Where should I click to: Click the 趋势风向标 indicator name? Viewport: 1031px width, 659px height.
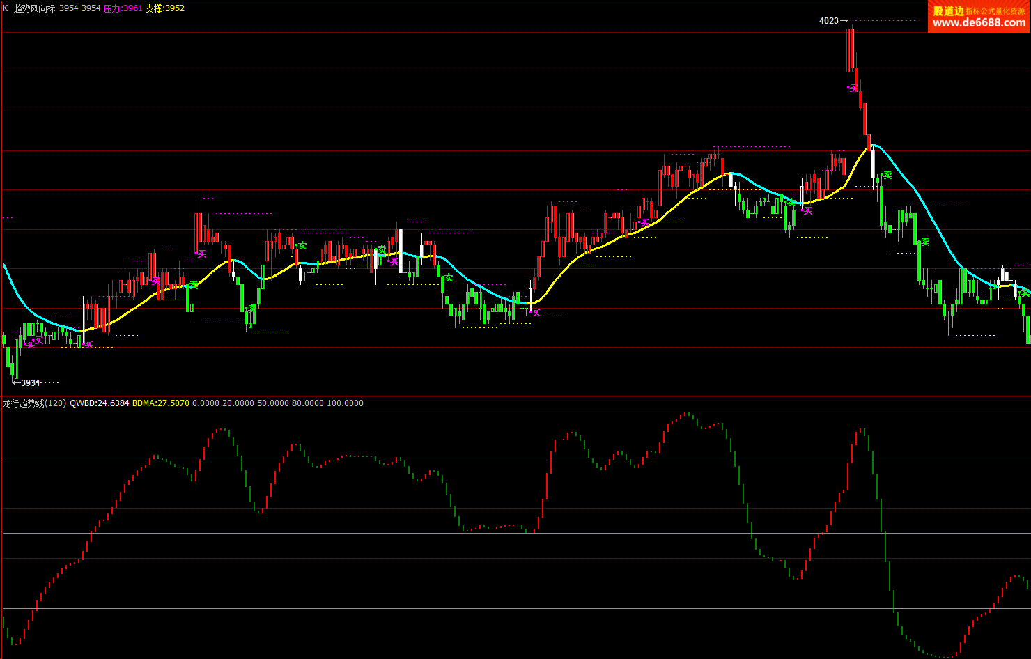point(34,8)
